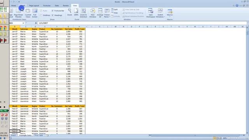Image resolution: width=249 pixels, height=140 pixels.
Task: Switch to the Review ribbon tab
Action: pyautogui.click(x=66, y=5)
